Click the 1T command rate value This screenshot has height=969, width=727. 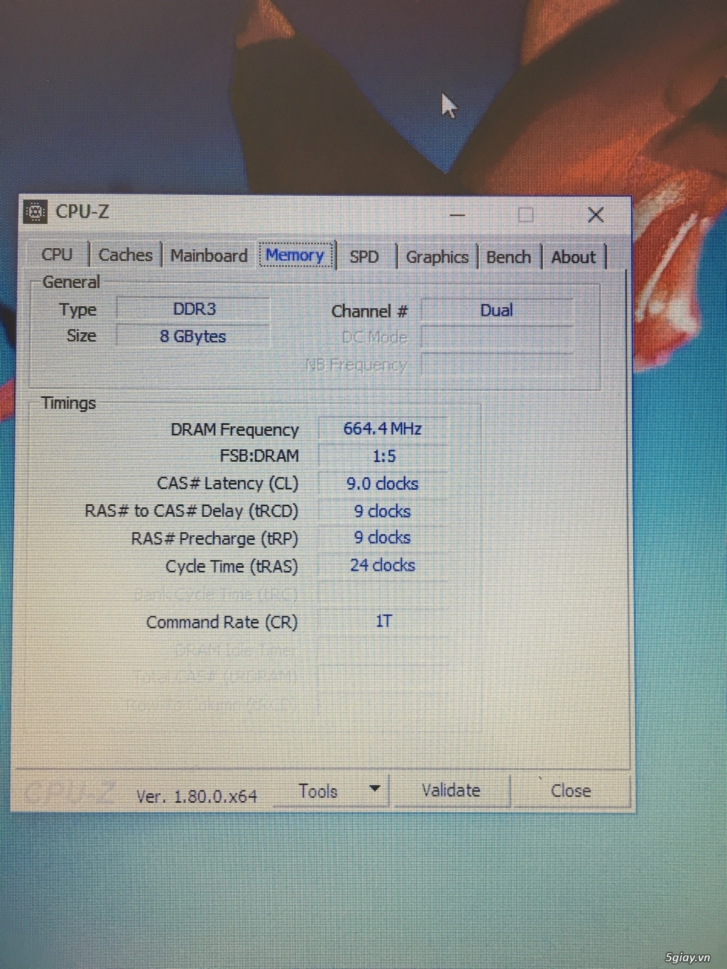[x=383, y=621]
